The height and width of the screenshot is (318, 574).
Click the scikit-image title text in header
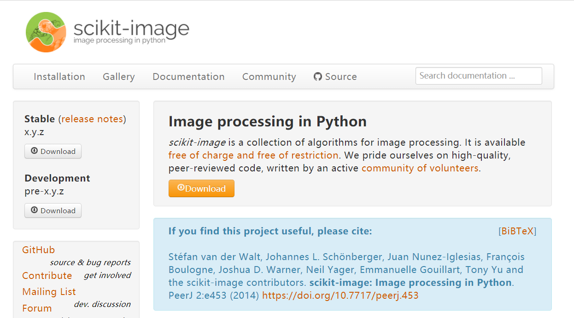[x=131, y=28]
